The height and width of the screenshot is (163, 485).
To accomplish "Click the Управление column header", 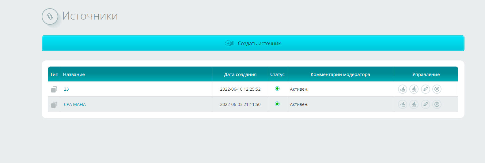I will pos(426,74).
